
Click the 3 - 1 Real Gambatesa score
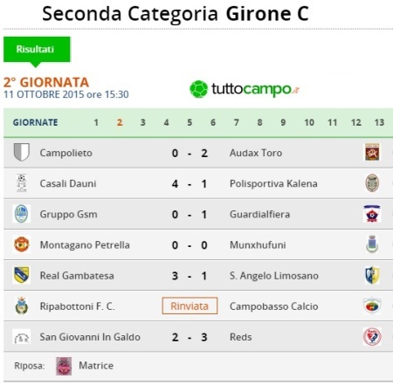click(190, 276)
